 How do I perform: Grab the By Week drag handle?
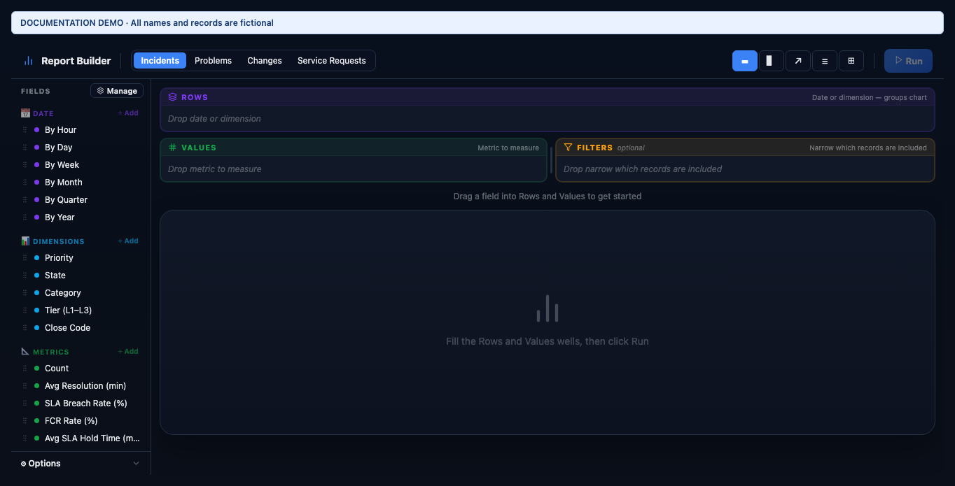coord(25,165)
